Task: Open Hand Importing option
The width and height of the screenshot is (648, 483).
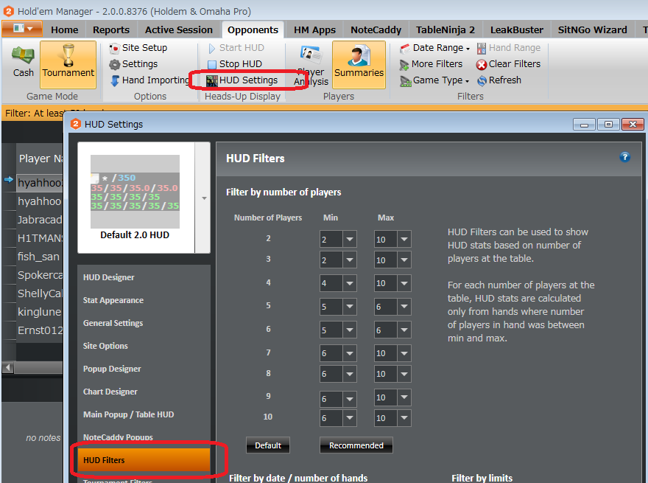Action: click(149, 80)
